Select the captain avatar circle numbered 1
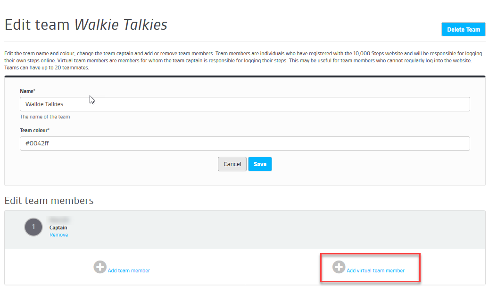This screenshot has width=489, height=287. click(33, 227)
